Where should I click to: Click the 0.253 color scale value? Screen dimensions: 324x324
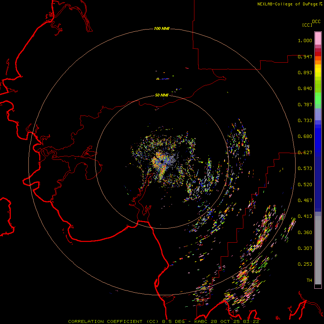tap(305, 264)
